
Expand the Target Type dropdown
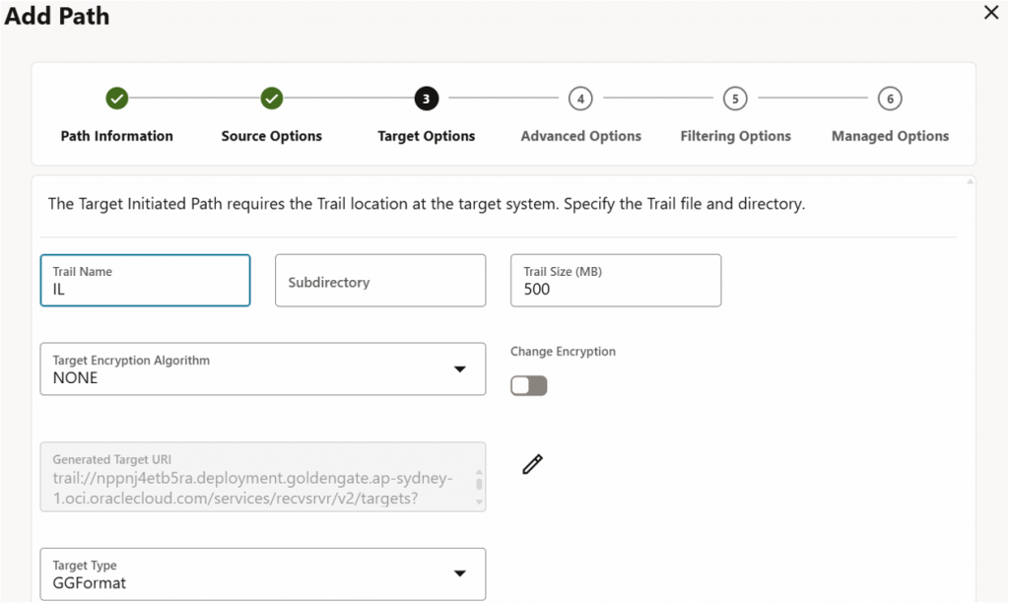(x=262, y=574)
